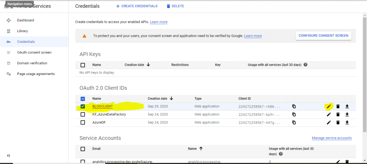The width and height of the screenshot is (367, 164).
Task: Select the Credentials sidebar item
Action: [x=26, y=42]
